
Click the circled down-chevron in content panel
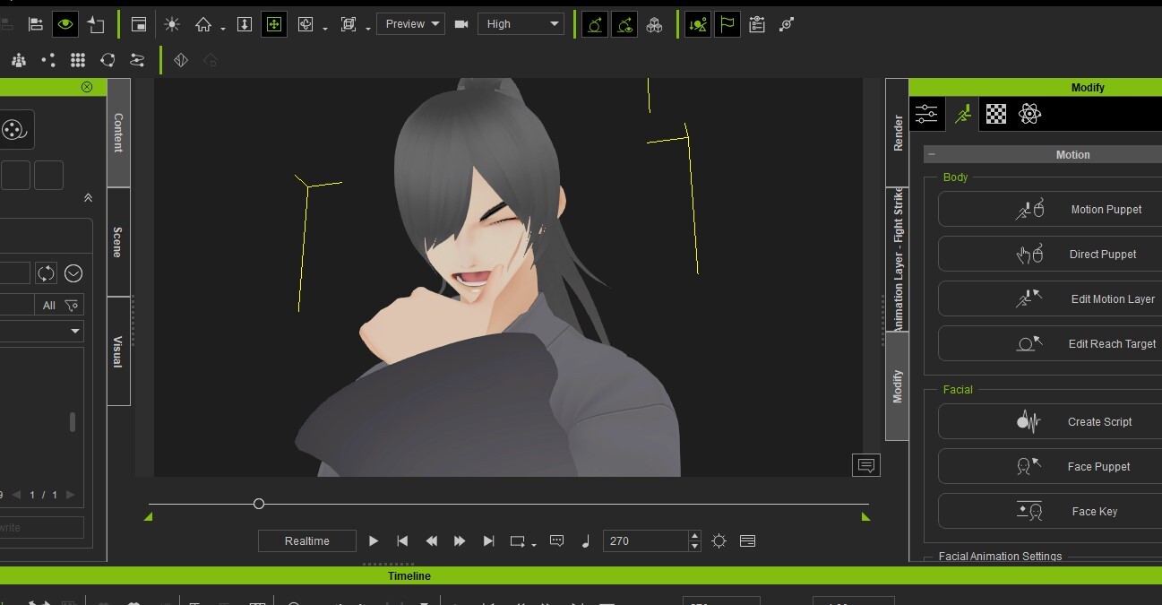click(73, 273)
